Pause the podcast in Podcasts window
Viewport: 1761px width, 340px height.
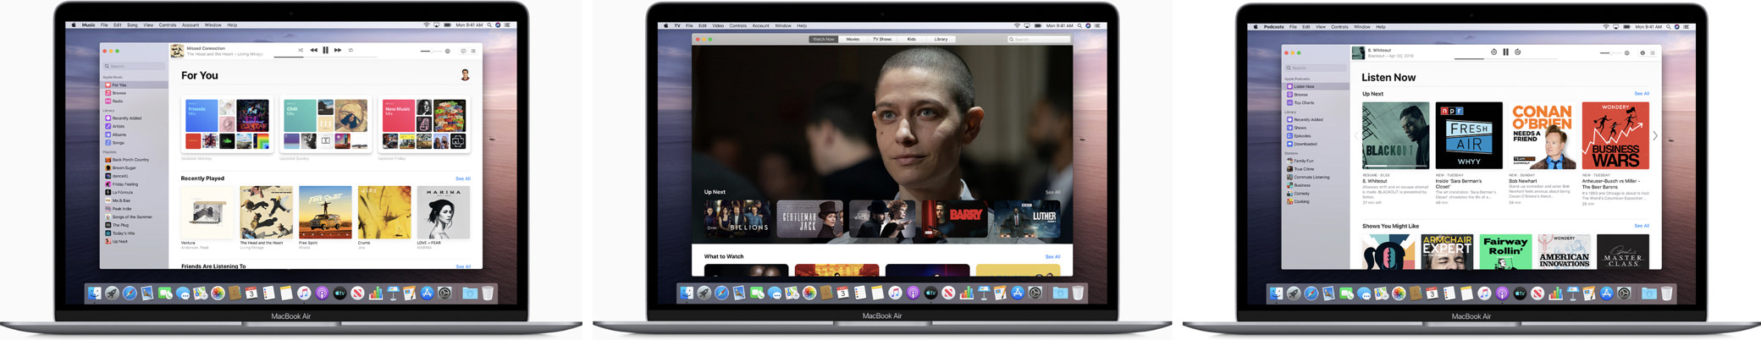pos(1505,52)
